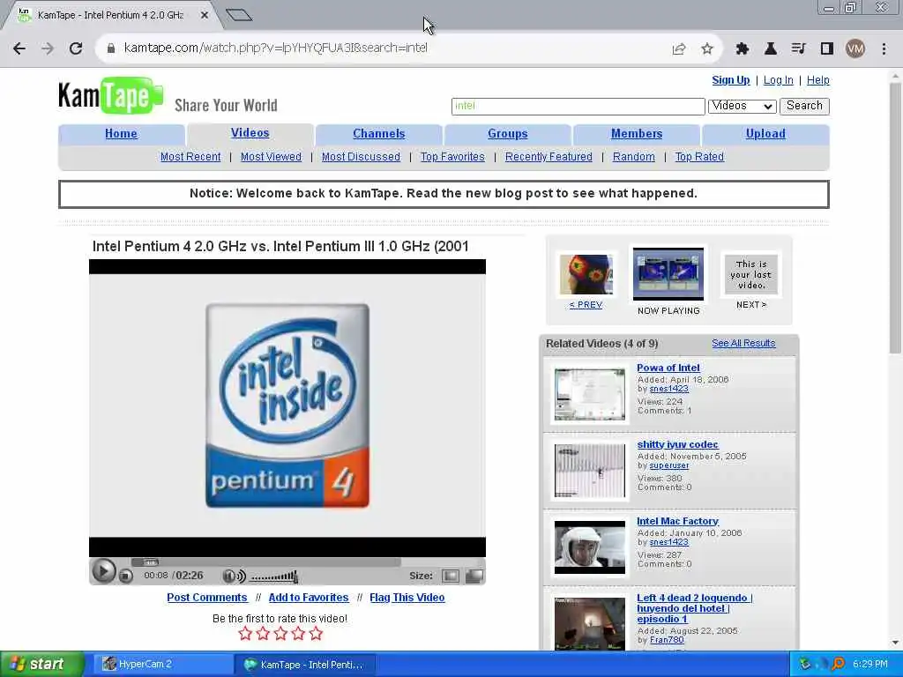The image size is (903, 677).
Task: Open the Upload tab
Action: click(765, 134)
